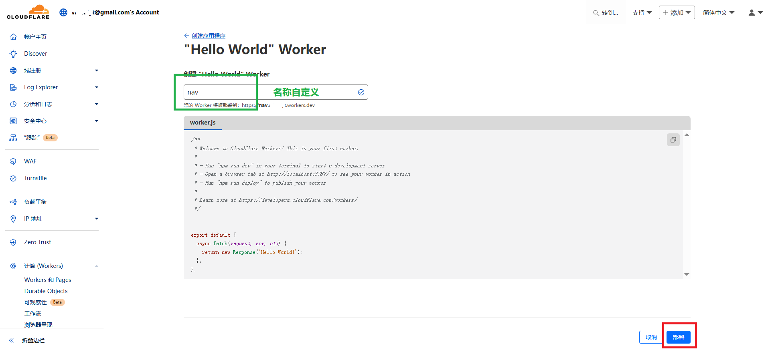770x352 pixels.
Task: Click the WAF shield icon
Action: (x=13, y=161)
